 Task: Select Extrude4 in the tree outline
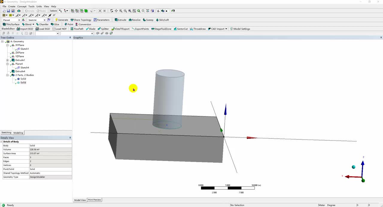[20, 71]
